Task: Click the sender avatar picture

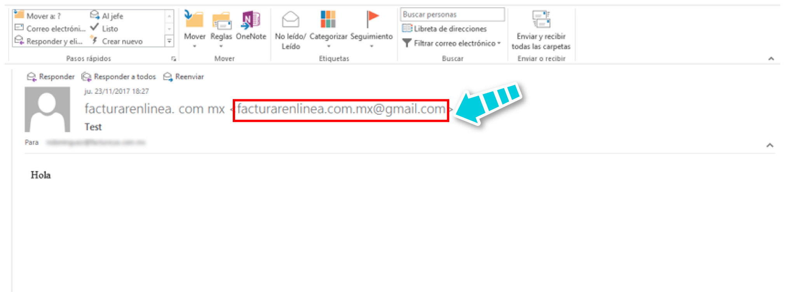Action: 47,109
